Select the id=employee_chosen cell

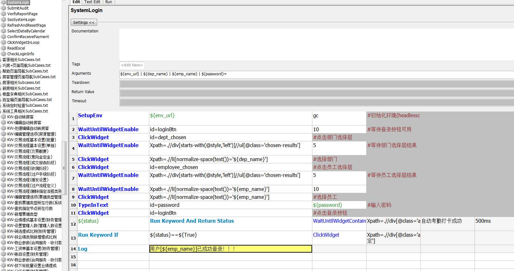pyautogui.click(x=231, y=167)
